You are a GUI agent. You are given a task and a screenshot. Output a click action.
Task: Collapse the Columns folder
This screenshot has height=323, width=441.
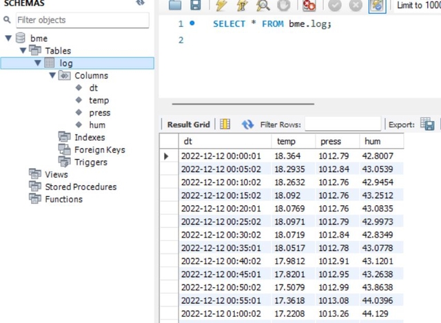tap(52, 75)
